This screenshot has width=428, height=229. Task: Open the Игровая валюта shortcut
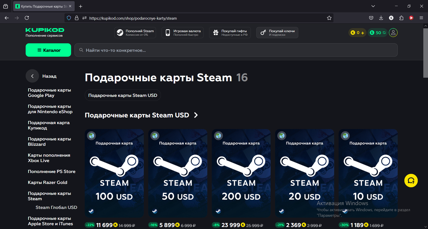(183, 33)
